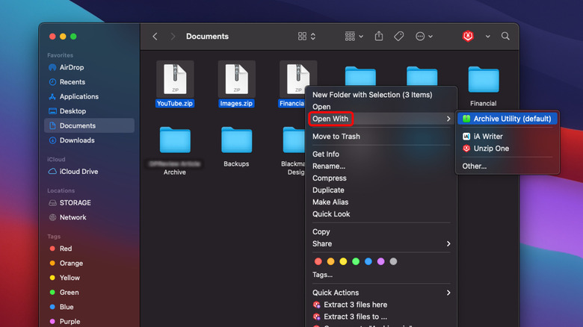
Task: Click the Share icon in Finder toolbar
Action: pyautogui.click(x=379, y=36)
